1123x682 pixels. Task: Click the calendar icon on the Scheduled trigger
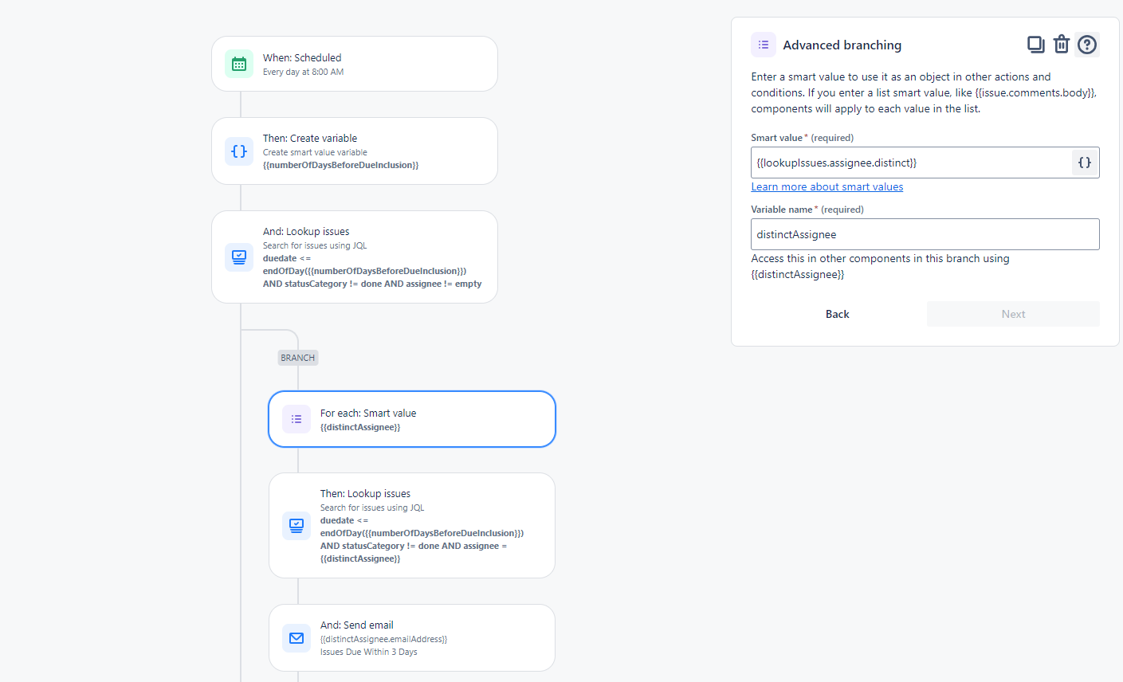[x=239, y=64]
